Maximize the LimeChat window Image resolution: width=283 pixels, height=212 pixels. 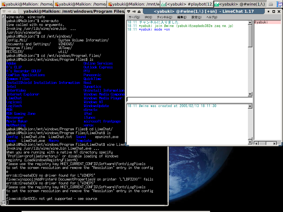(x=274, y=11)
